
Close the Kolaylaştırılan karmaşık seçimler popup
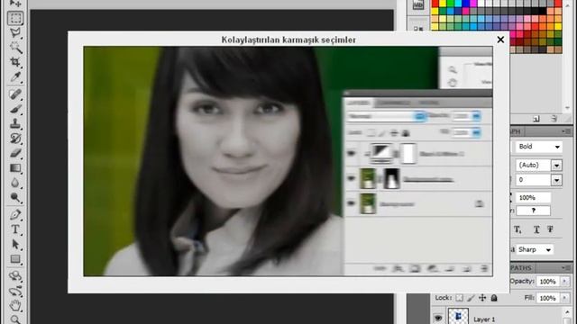tap(500, 40)
